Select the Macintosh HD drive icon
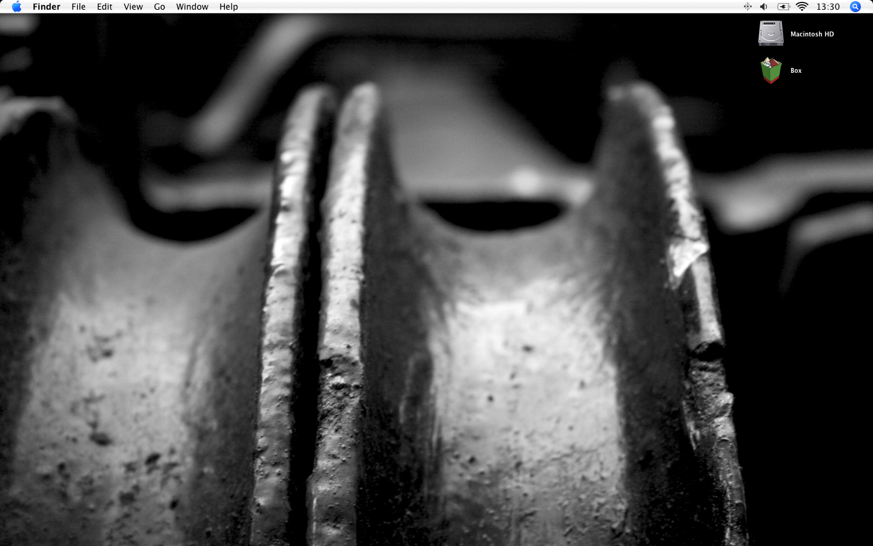873x546 pixels. point(771,33)
